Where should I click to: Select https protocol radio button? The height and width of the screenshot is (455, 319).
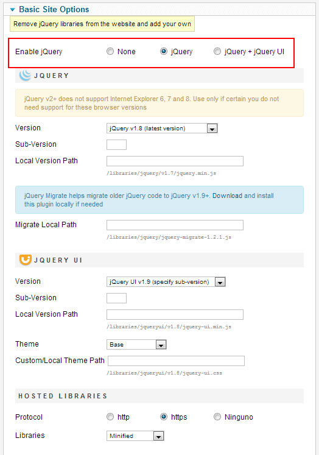pos(164,417)
